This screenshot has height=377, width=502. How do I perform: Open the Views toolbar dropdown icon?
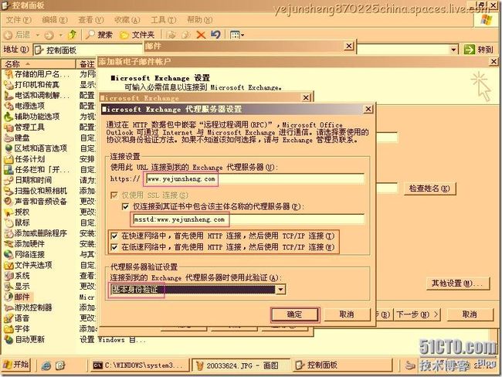pyautogui.click(x=237, y=35)
